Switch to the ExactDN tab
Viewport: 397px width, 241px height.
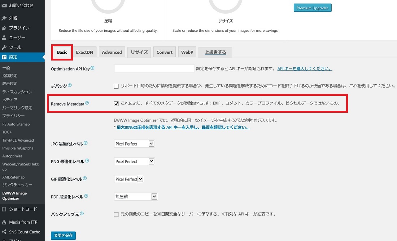(84, 52)
